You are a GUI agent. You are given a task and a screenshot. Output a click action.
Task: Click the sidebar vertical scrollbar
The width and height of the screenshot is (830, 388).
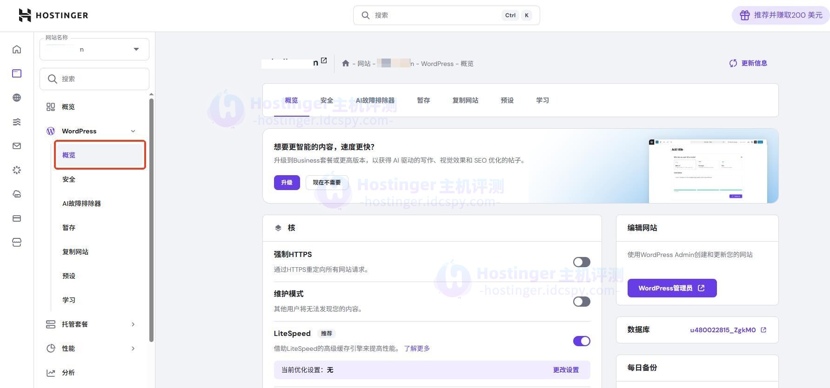pyautogui.click(x=151, y=220)
